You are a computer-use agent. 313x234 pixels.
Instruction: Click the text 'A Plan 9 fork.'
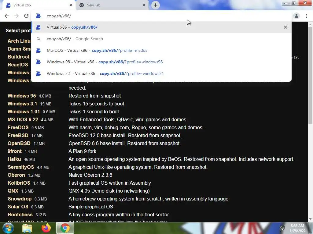pos(83,151)
